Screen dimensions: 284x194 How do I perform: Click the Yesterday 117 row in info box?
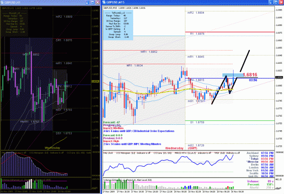118,18
